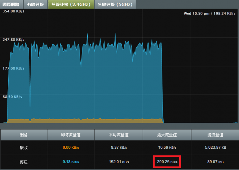This screenshot has width=239, height=170.
Task: Click the 5,023.97 KB total value
Action: click(x=215, y=148)
